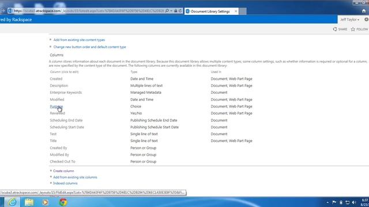Click the security lock icon in address bar

175,11
